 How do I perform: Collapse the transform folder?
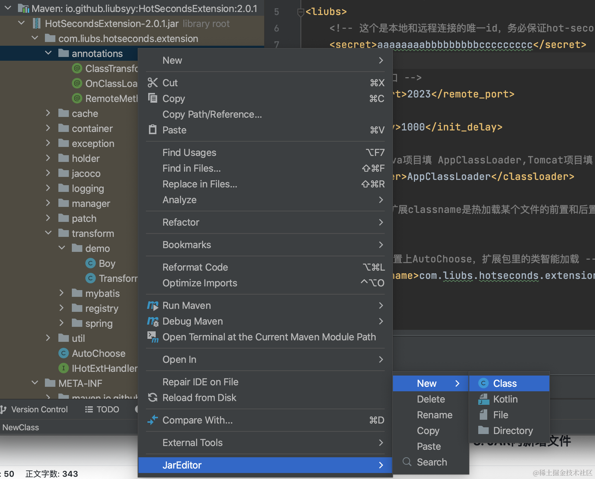click(x=48, y=233)
